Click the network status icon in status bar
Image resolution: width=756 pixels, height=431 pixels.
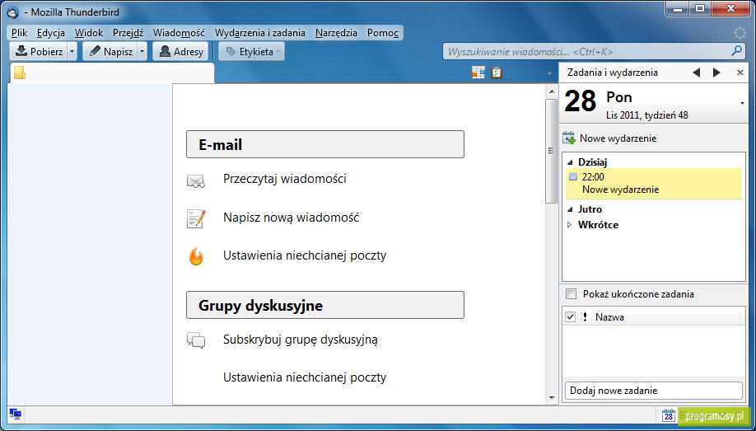16,415
